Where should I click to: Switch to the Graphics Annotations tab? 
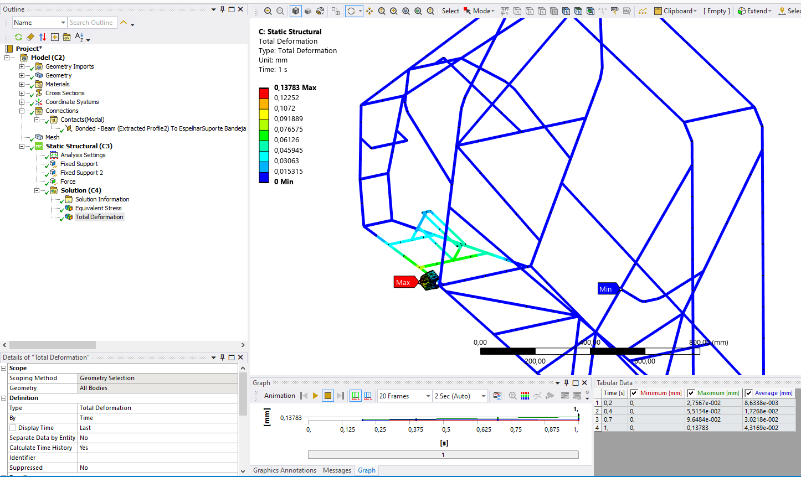285,470
